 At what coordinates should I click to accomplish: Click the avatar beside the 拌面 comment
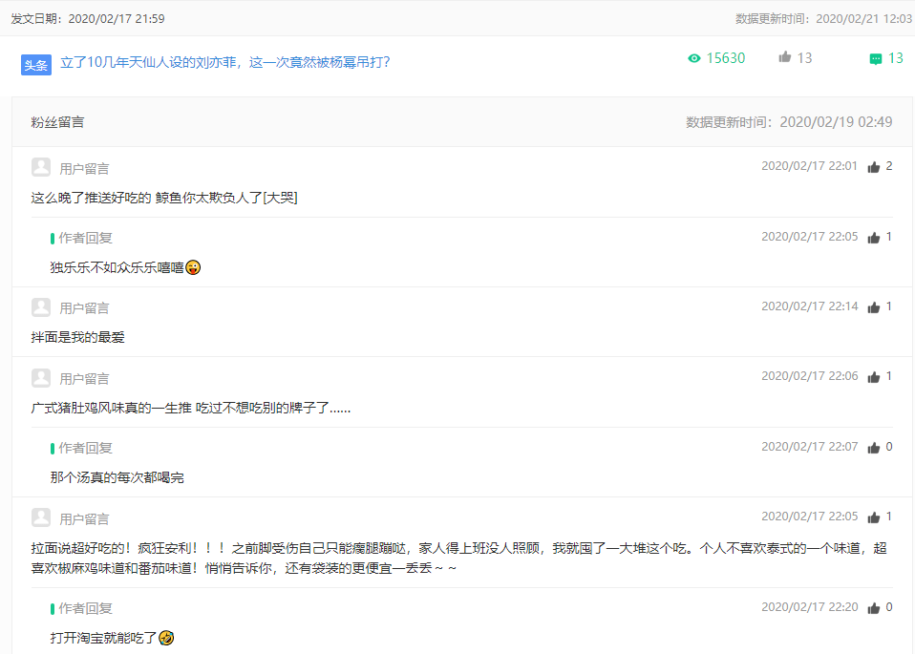pyautogui.click(x=41, y=307)
